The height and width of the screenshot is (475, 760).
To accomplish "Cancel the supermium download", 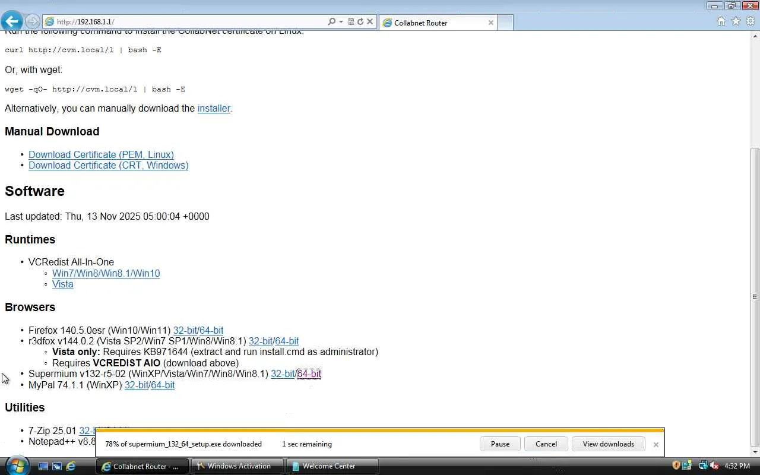I will [x=546, y=444].
